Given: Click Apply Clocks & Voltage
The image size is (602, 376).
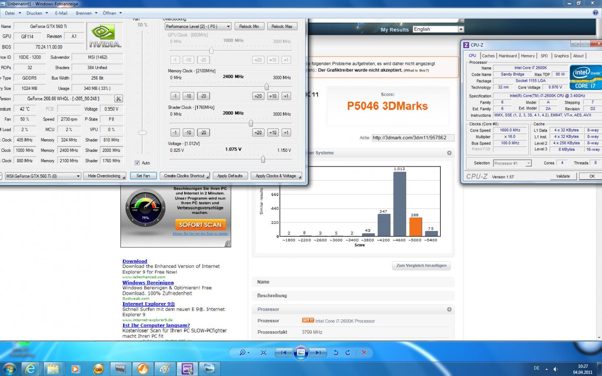Looking at the screenshot, I should [x=276, y=176].
